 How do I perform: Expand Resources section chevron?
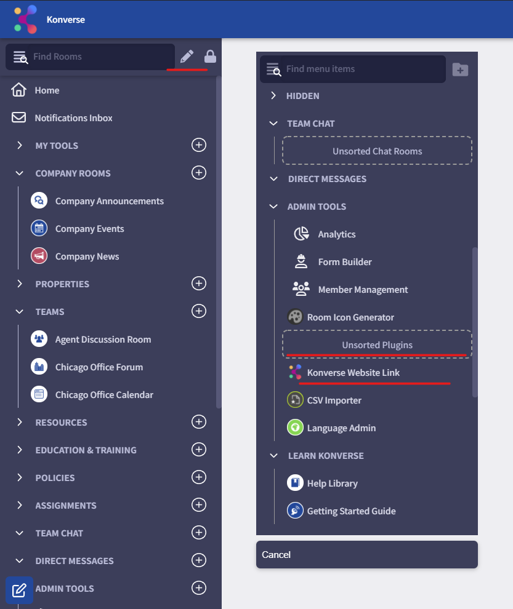coord(20,422)
